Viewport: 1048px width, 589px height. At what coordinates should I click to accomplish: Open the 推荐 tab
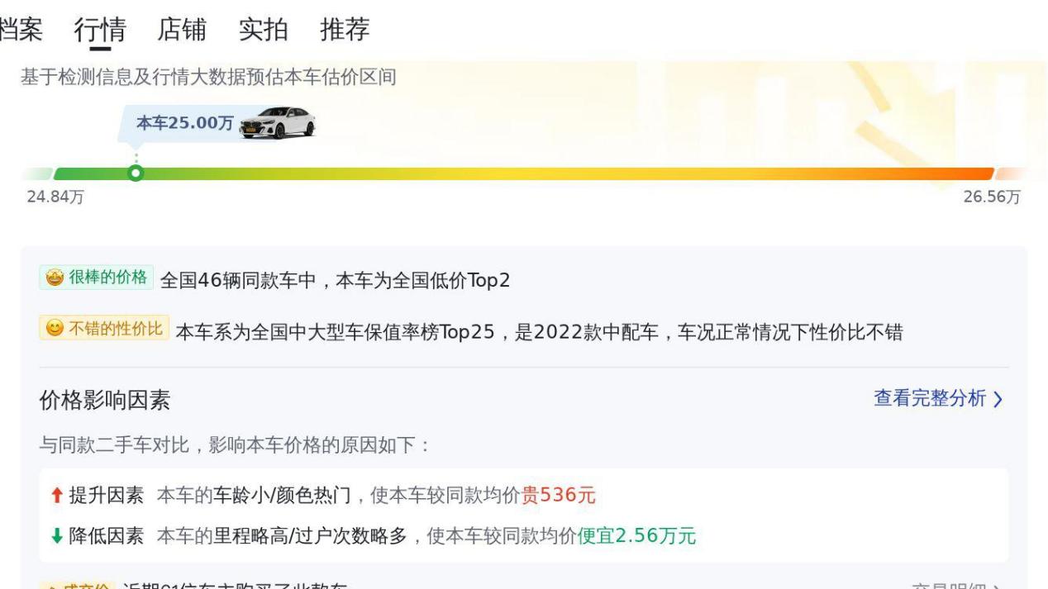pos(345,30)
